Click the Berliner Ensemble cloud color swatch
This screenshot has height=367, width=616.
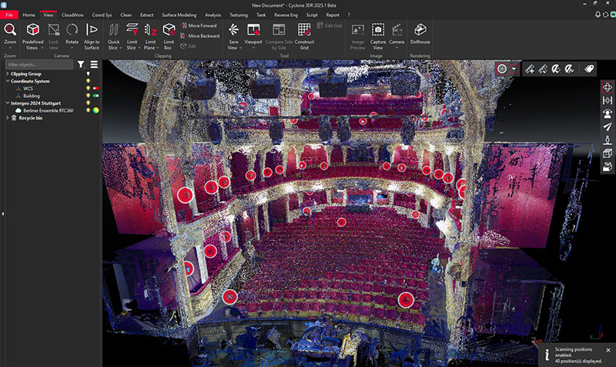point(96,110)
